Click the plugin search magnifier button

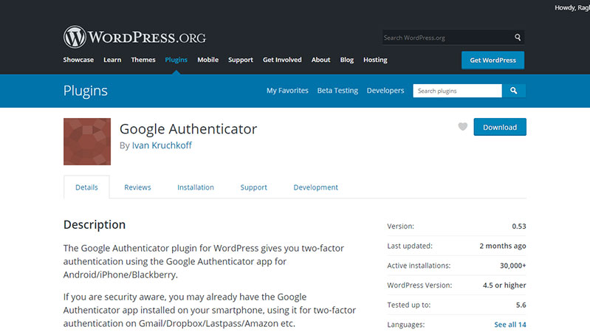(514, 91)
